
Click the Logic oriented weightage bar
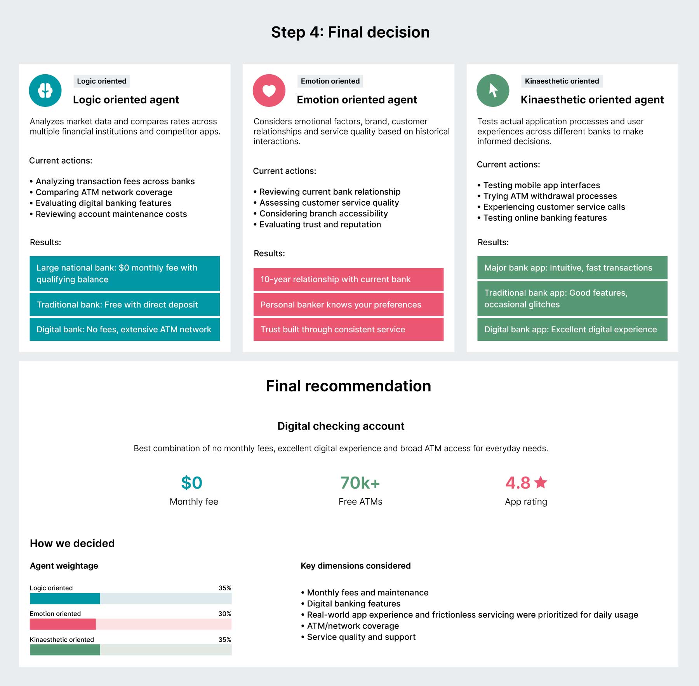click(130, 599)
